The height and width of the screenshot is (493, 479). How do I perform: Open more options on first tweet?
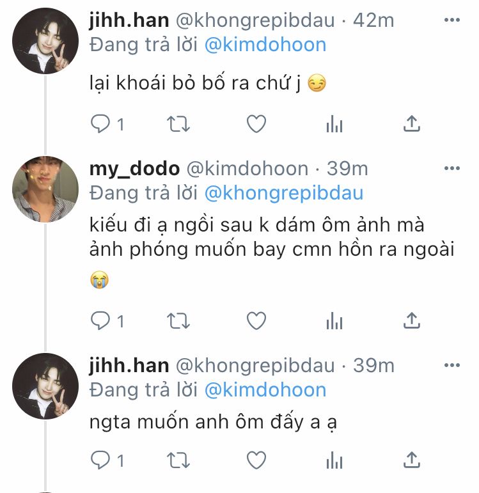coord(452,20)
